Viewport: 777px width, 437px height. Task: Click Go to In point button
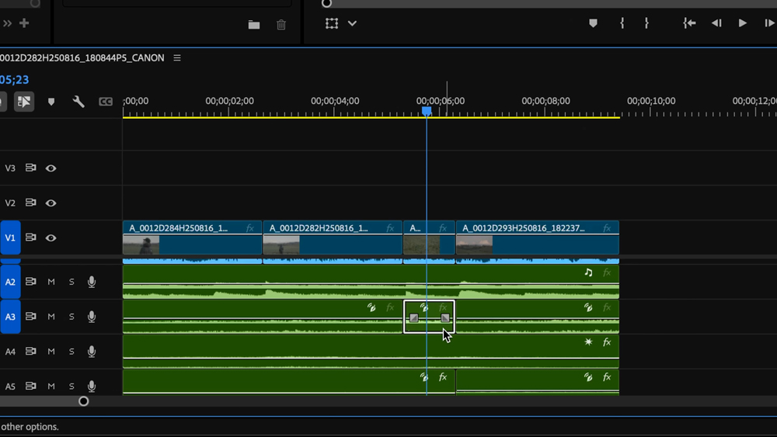689,23
